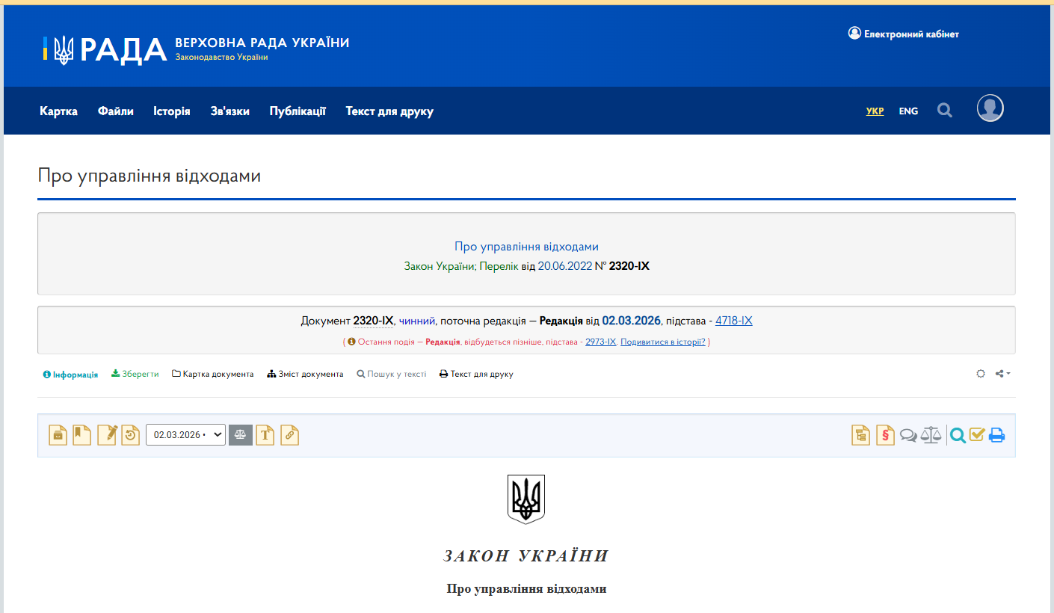Screen dimensions: 1054x613
Task: Select the blue print icon
Action: 996,434
